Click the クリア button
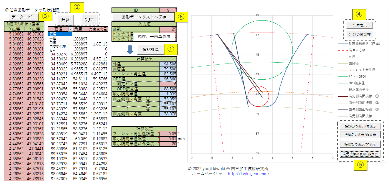This screenshot has width=391, height=181. tap(89, 20)
